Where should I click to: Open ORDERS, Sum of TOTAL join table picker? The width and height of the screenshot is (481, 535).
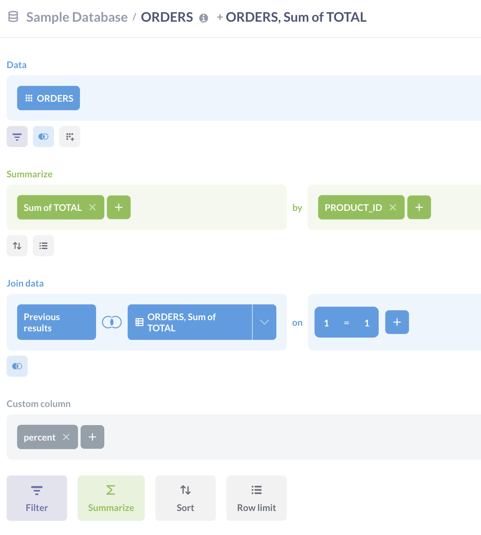(x=190, y=322)
